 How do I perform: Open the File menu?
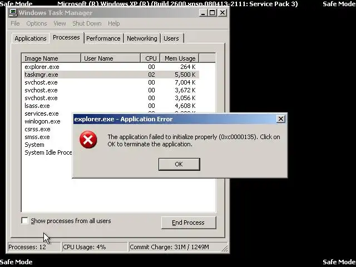point(15,23)
